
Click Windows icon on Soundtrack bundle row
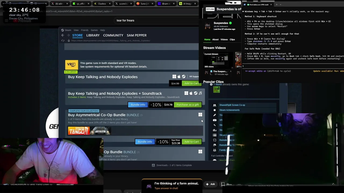tap(186, 93)
